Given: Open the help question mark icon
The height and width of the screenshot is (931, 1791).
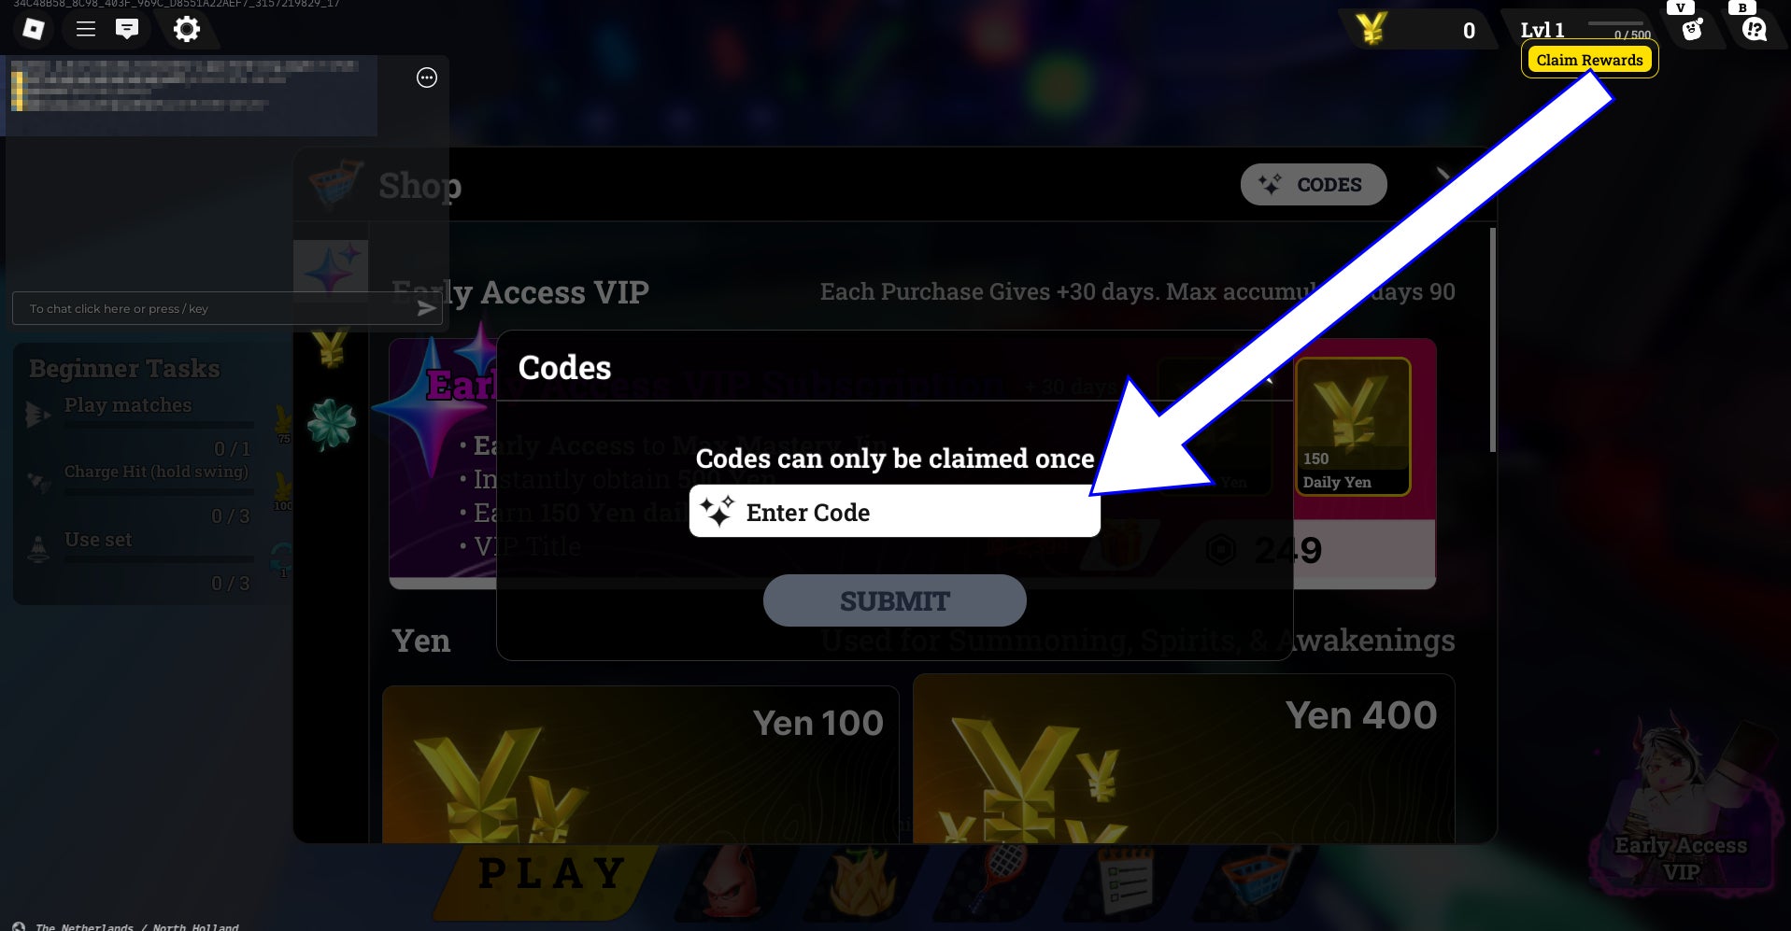Looking at the screenshot, I should pos(1755,31).
